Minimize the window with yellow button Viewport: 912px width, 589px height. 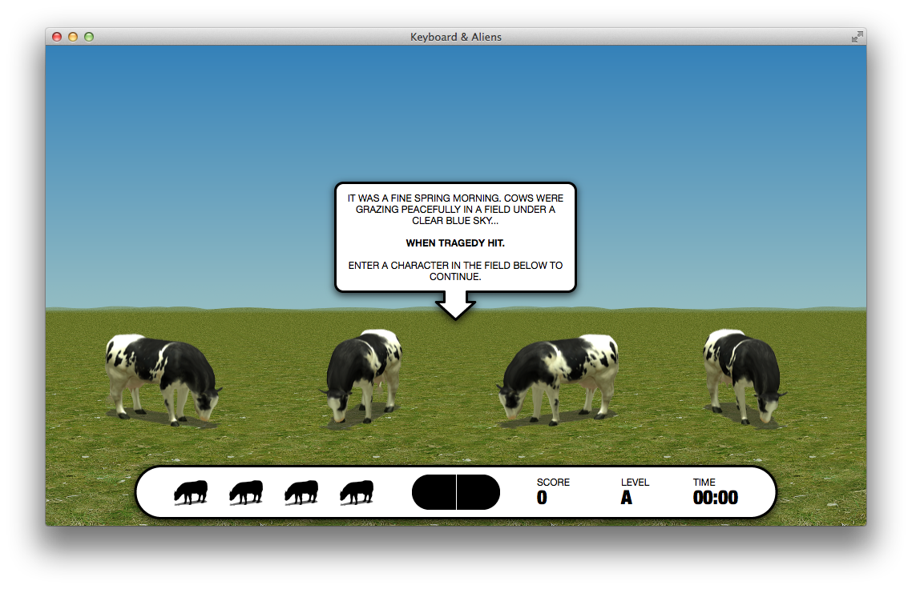click(x=73, y=37)
